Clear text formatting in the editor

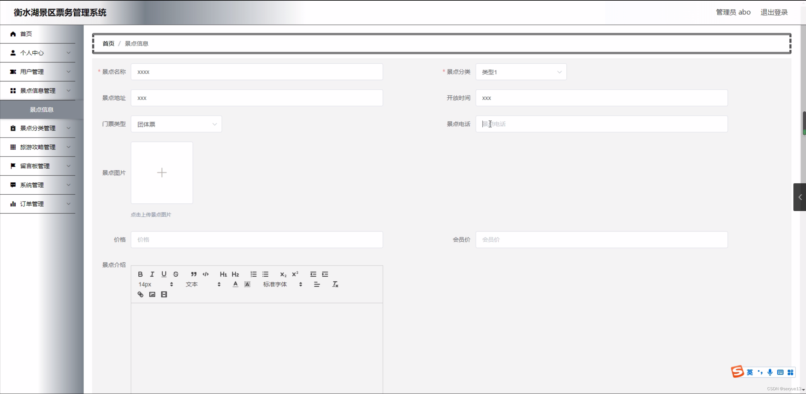click(335, 284)
